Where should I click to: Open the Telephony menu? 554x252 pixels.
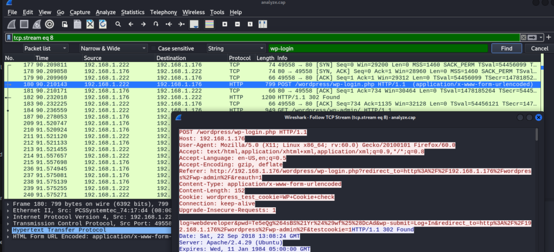163,12
